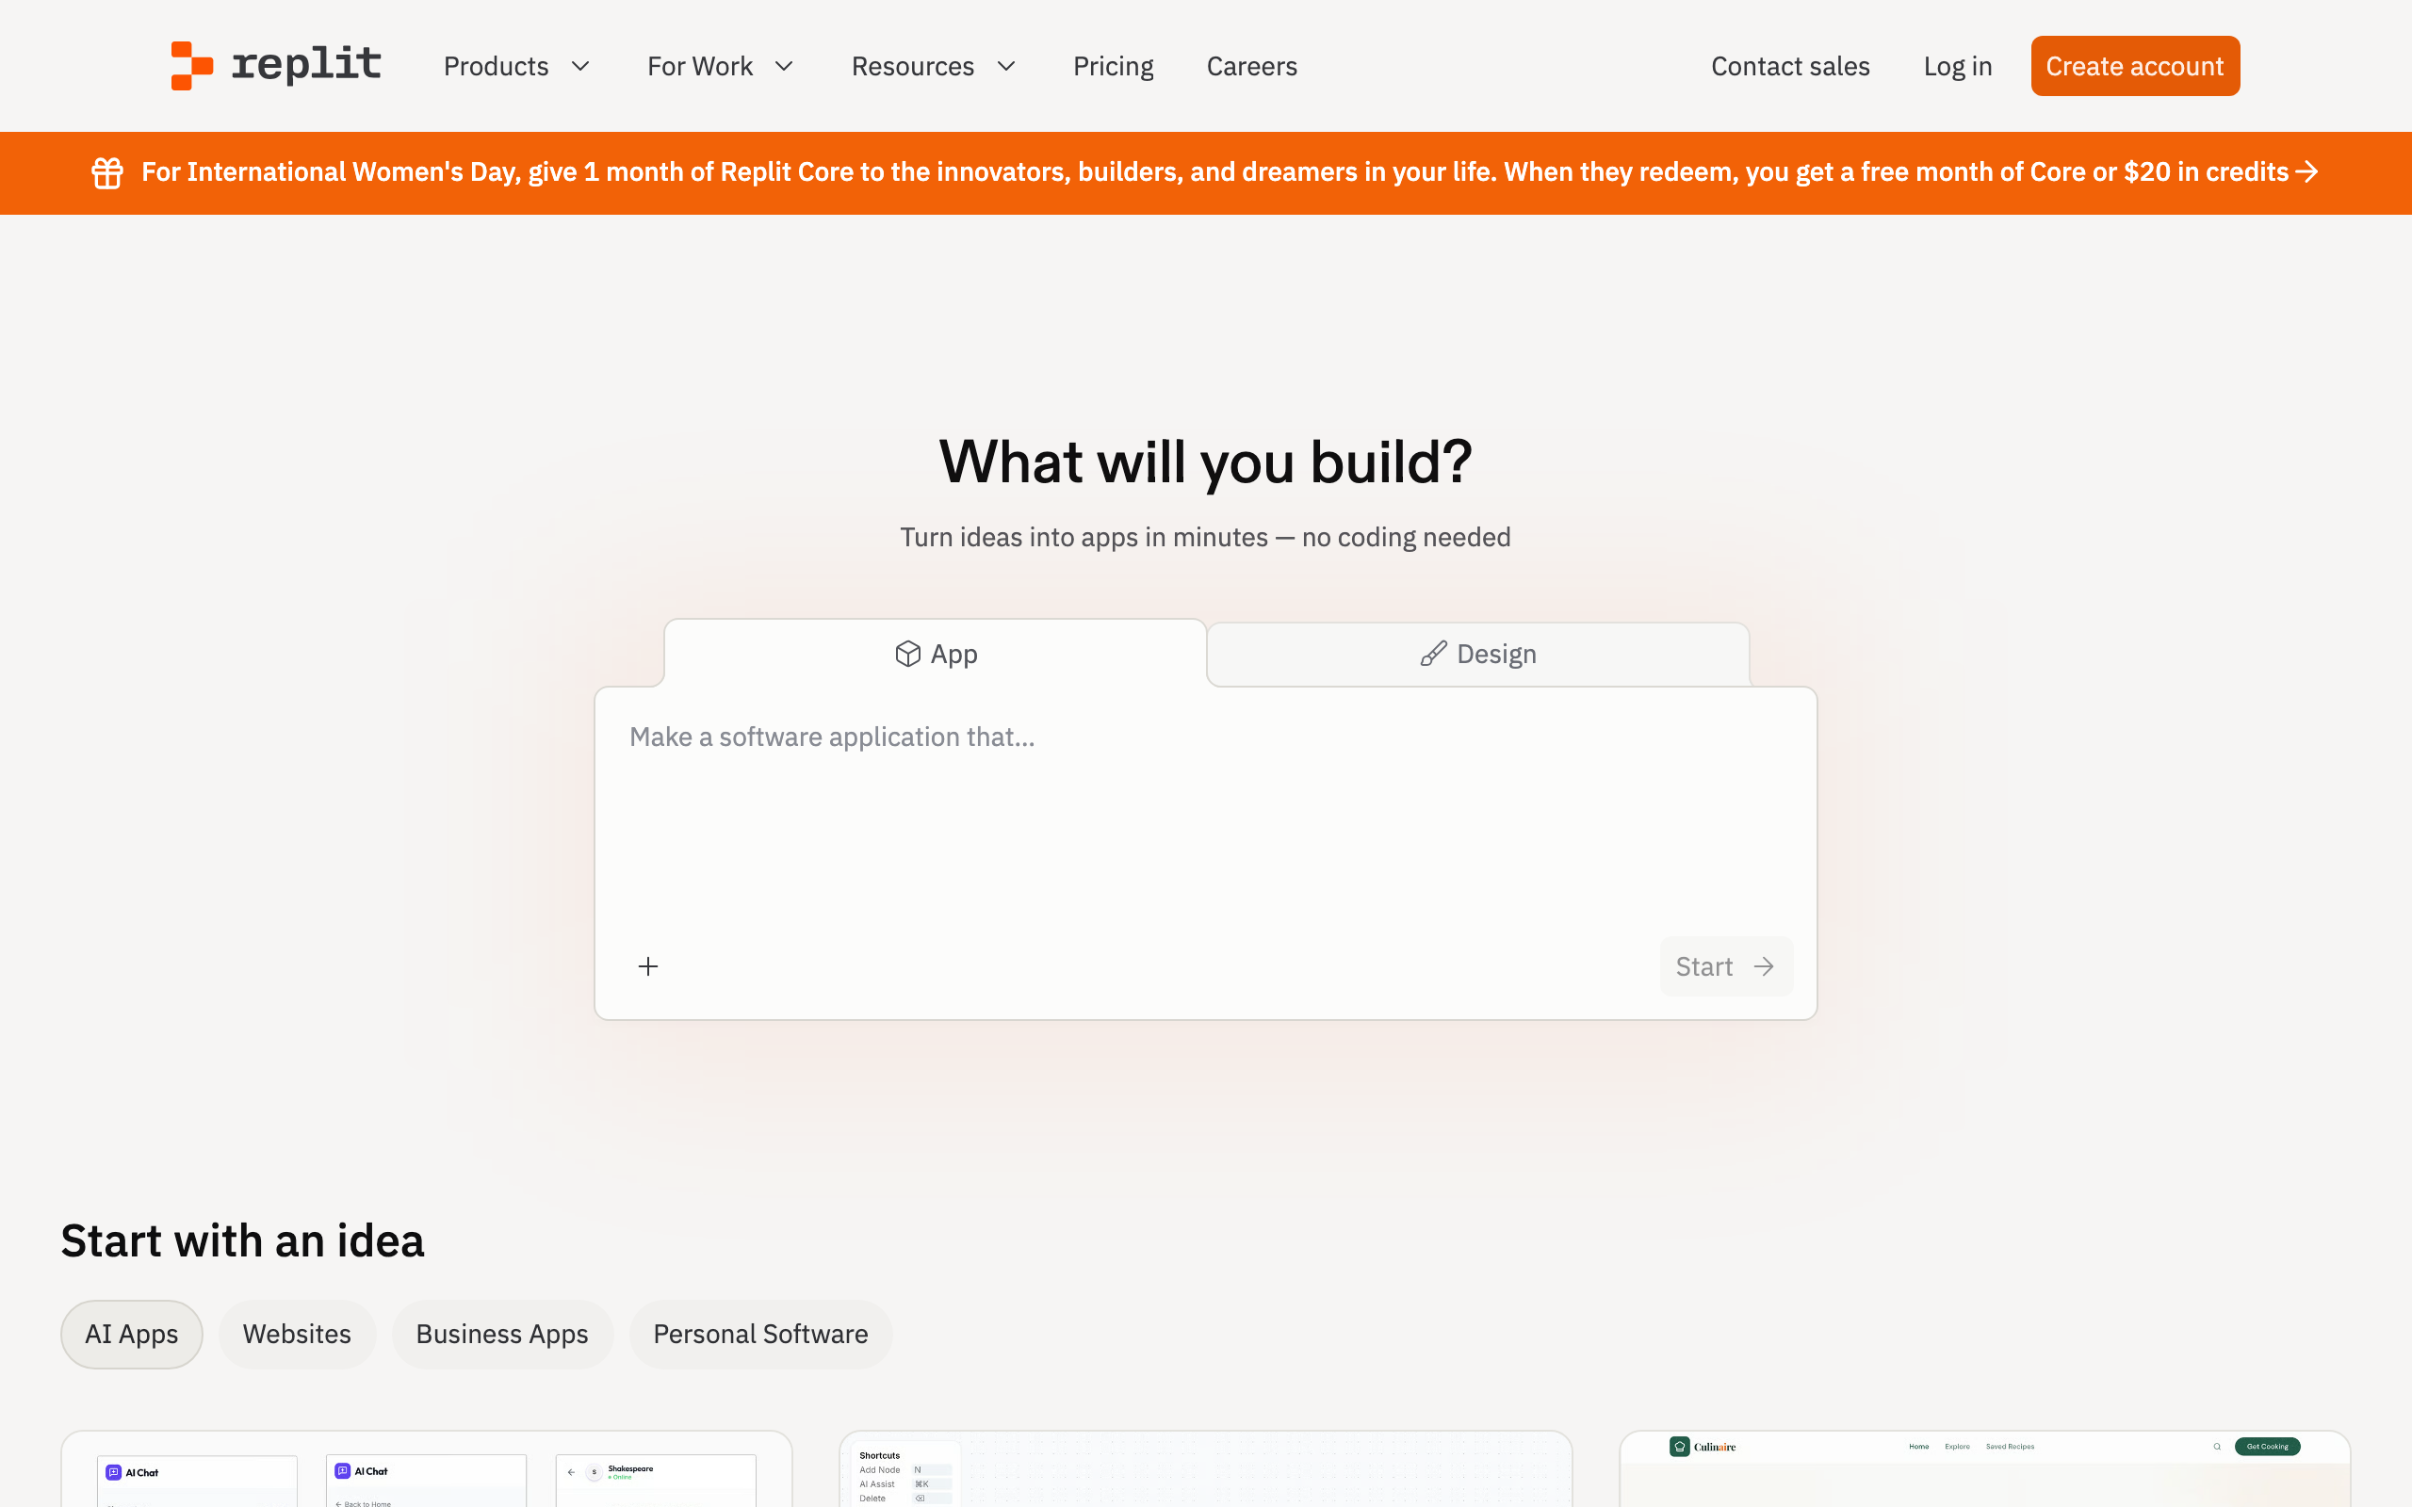The height and width of the screenshot is (1507, 2412).
Task: Click the plus attachment icon in the prompt box
Action: (648, 965)
